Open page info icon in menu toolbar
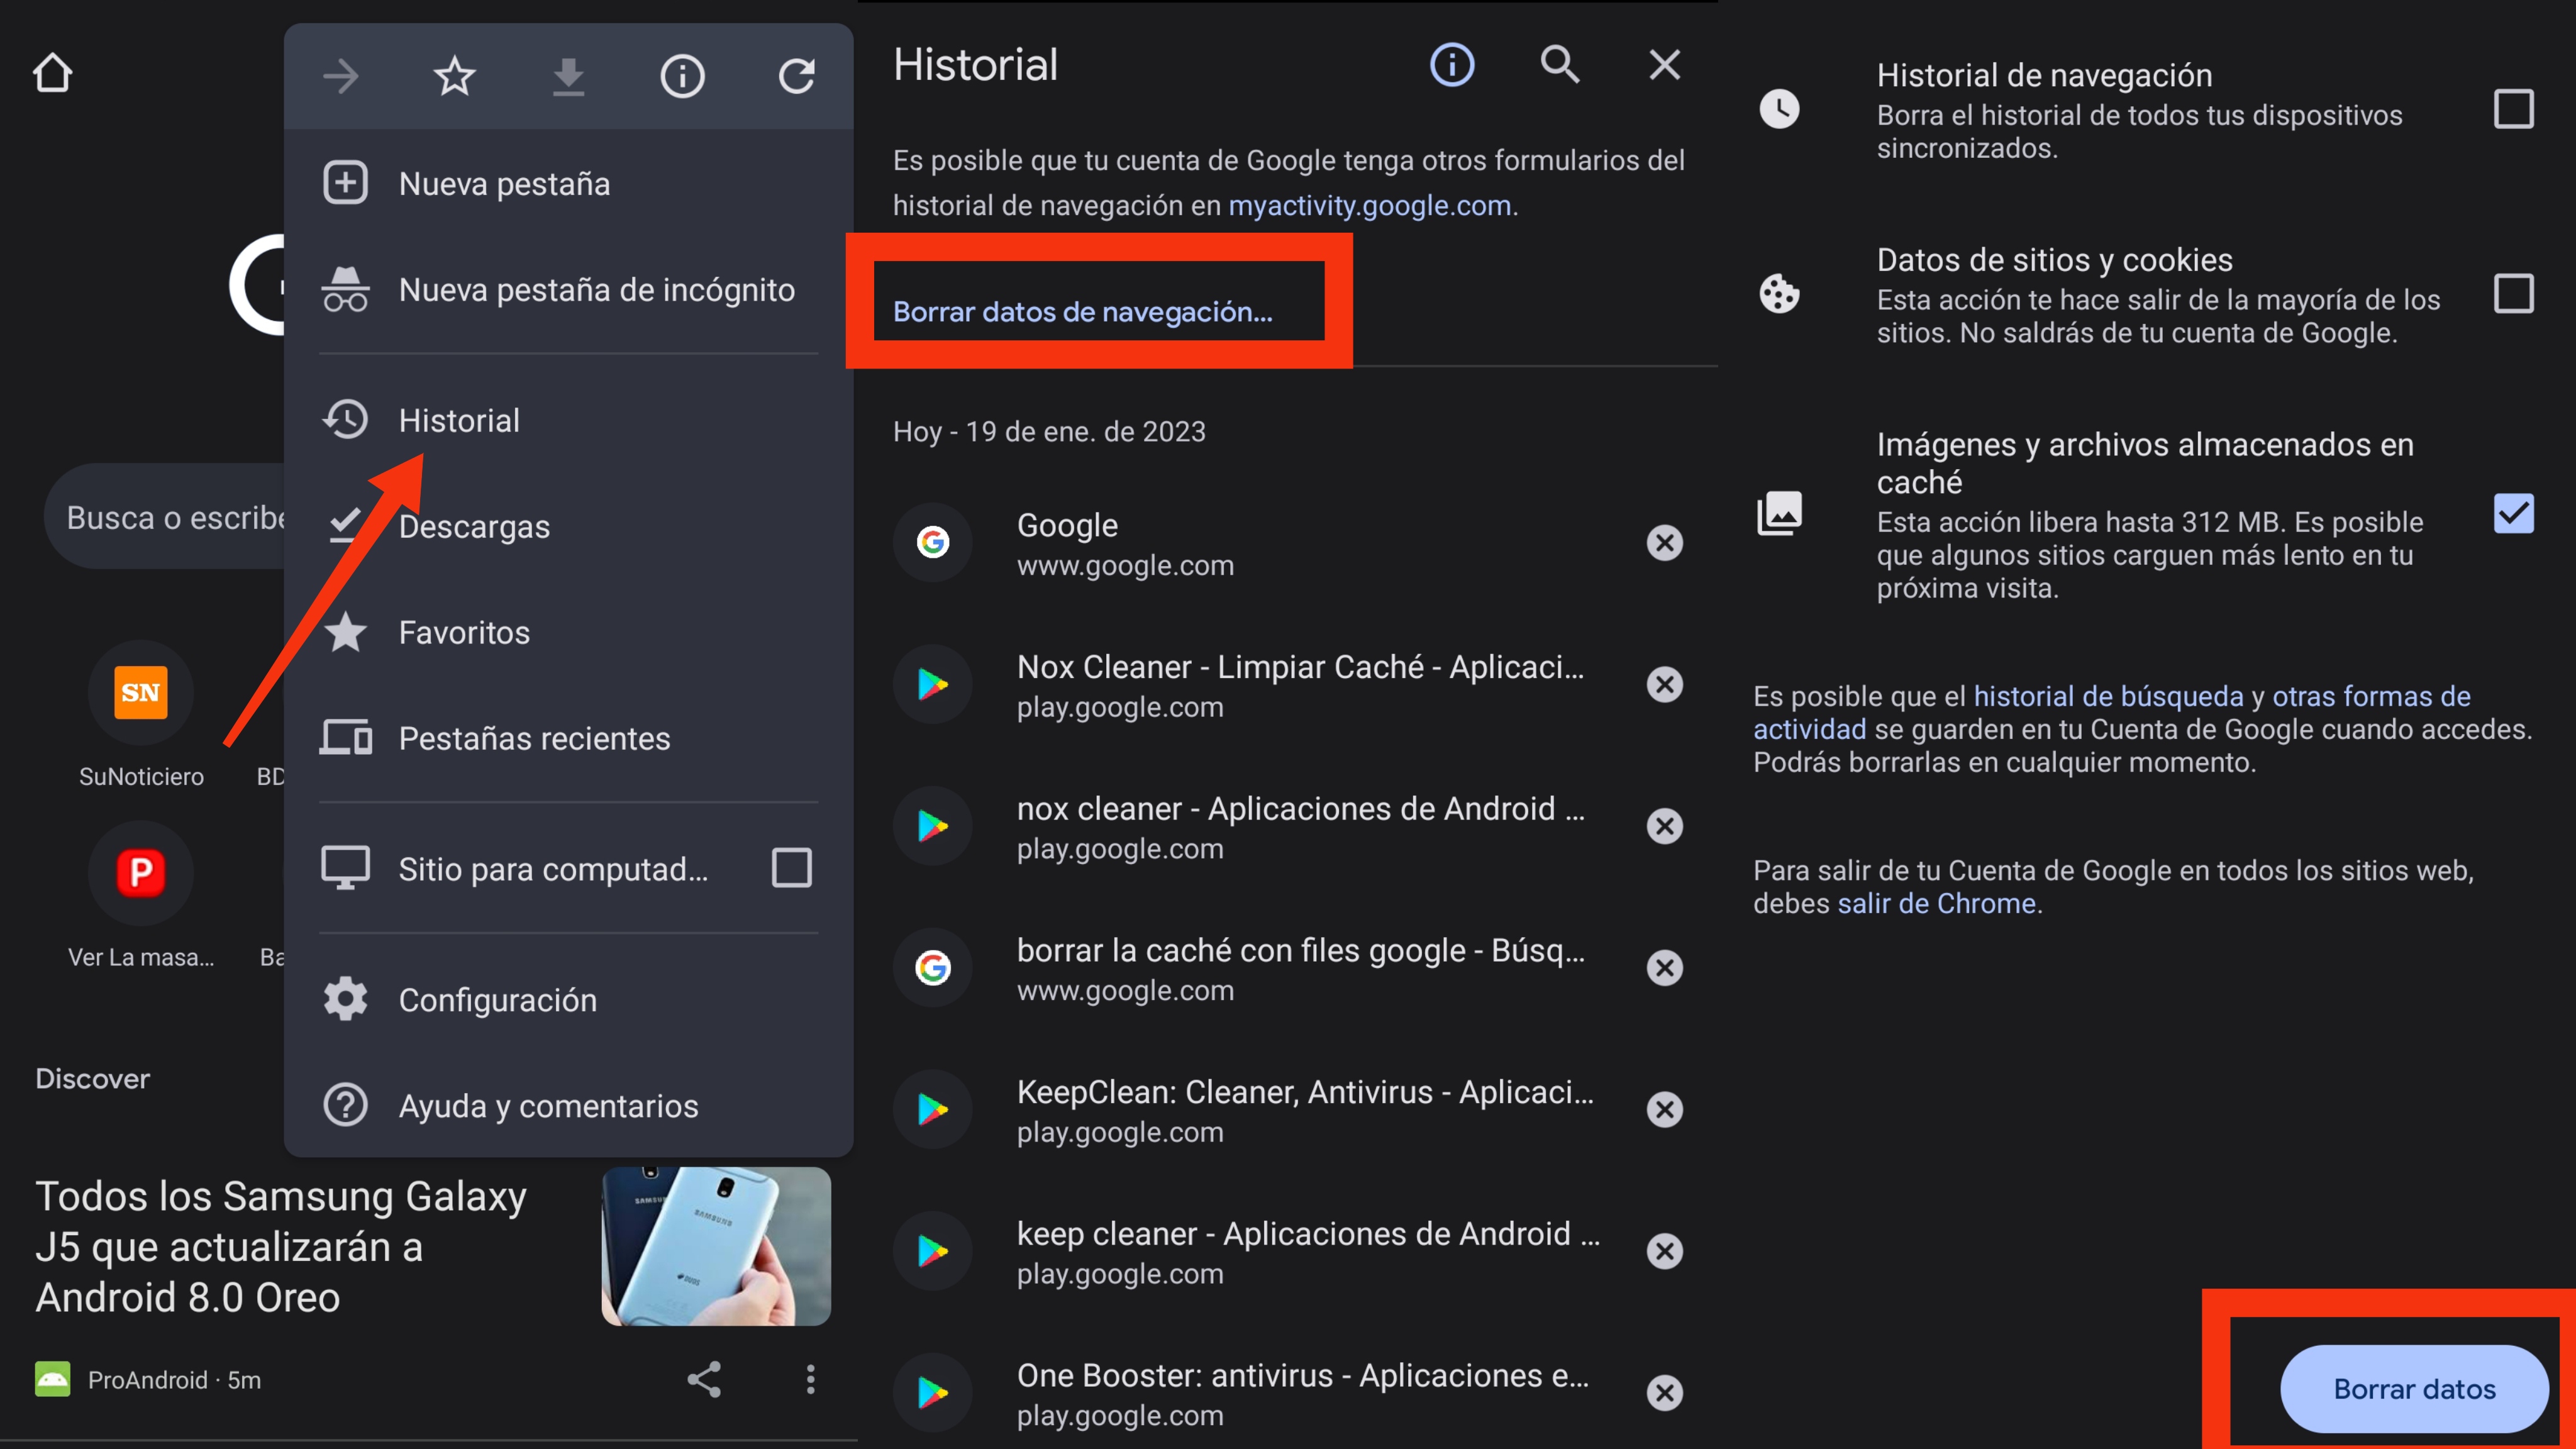Screen dimensions: 2576x1449 point(682,76)
